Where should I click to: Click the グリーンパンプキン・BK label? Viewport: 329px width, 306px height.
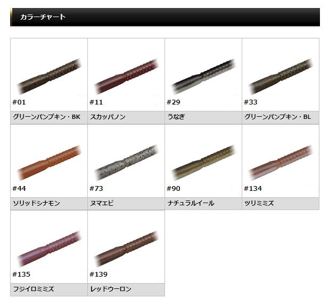pyautogui.click(x=46, y=117)
